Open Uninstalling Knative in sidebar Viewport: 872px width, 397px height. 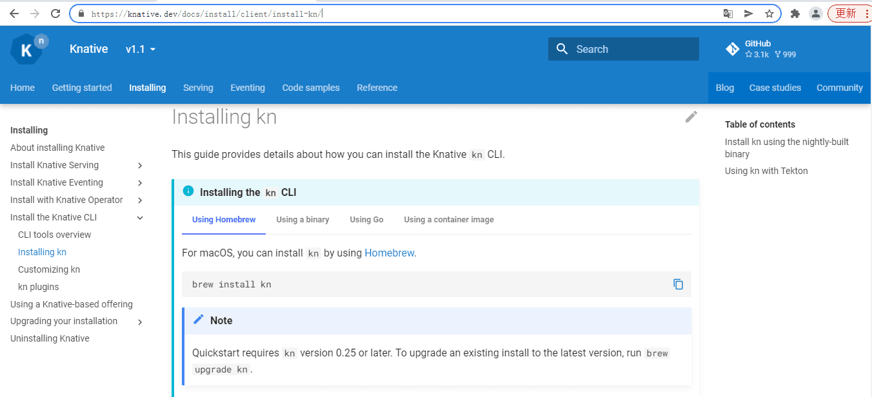click(x=50, y=338)
